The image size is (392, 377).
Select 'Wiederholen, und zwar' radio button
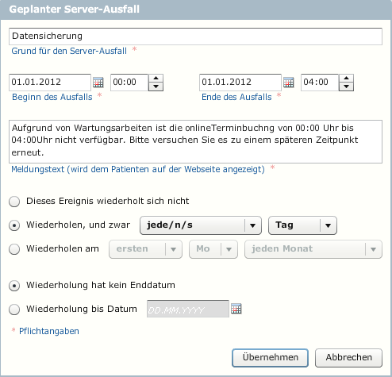click(x=14, y=225)
